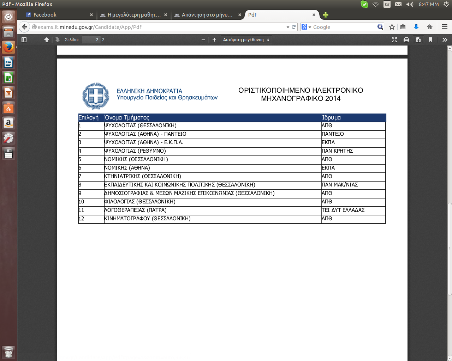This screenshot has height=361, width=452.
Task: Open System Settings from launcher
Action: [8, 139]
